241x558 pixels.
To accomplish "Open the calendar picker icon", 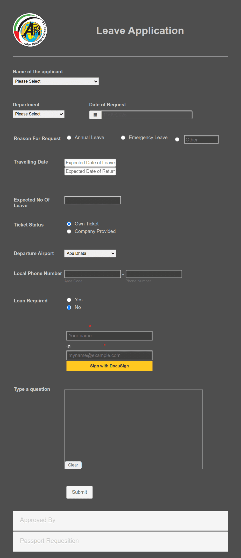I will 95,115.
